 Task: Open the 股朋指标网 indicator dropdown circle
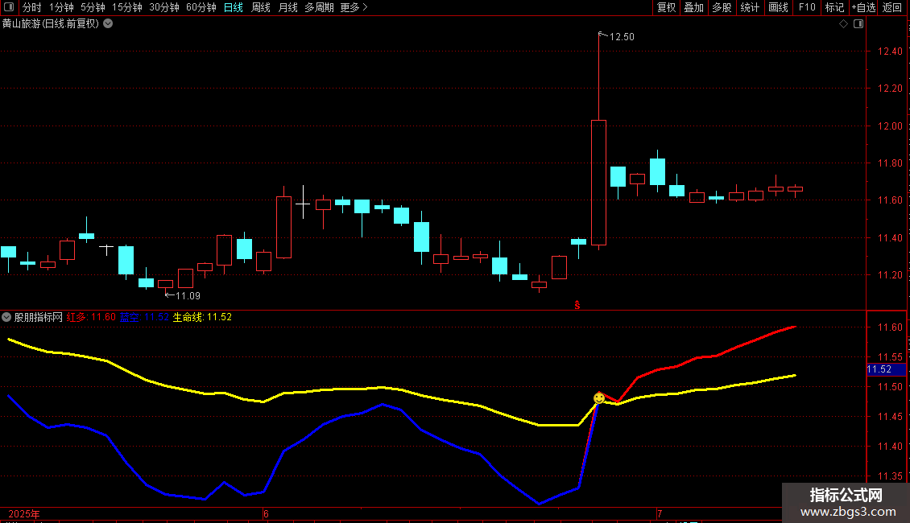pos(6,317)
